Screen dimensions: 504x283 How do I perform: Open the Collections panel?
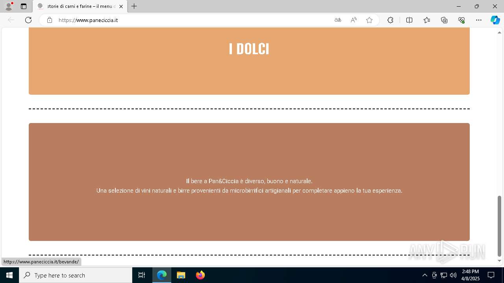tap(444, 20)
